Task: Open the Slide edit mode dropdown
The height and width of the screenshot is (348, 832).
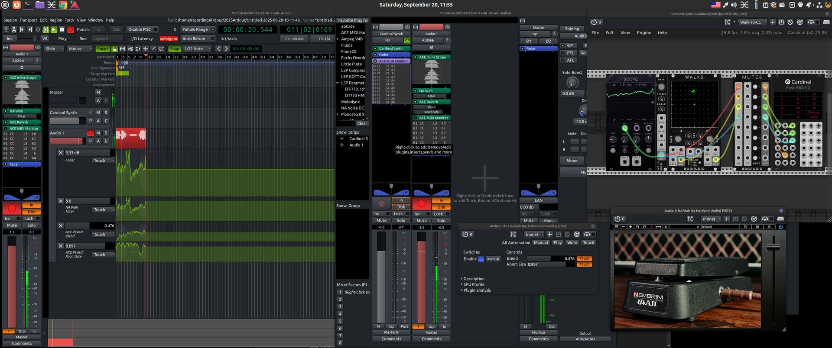Action: coord(54,49)
